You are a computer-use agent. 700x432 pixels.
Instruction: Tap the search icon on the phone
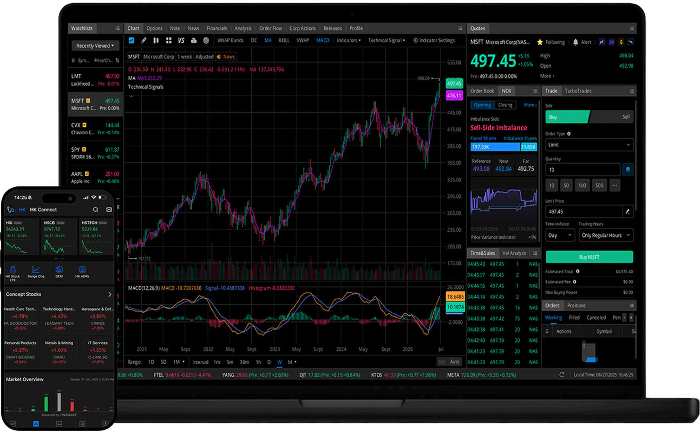(95, 210)
